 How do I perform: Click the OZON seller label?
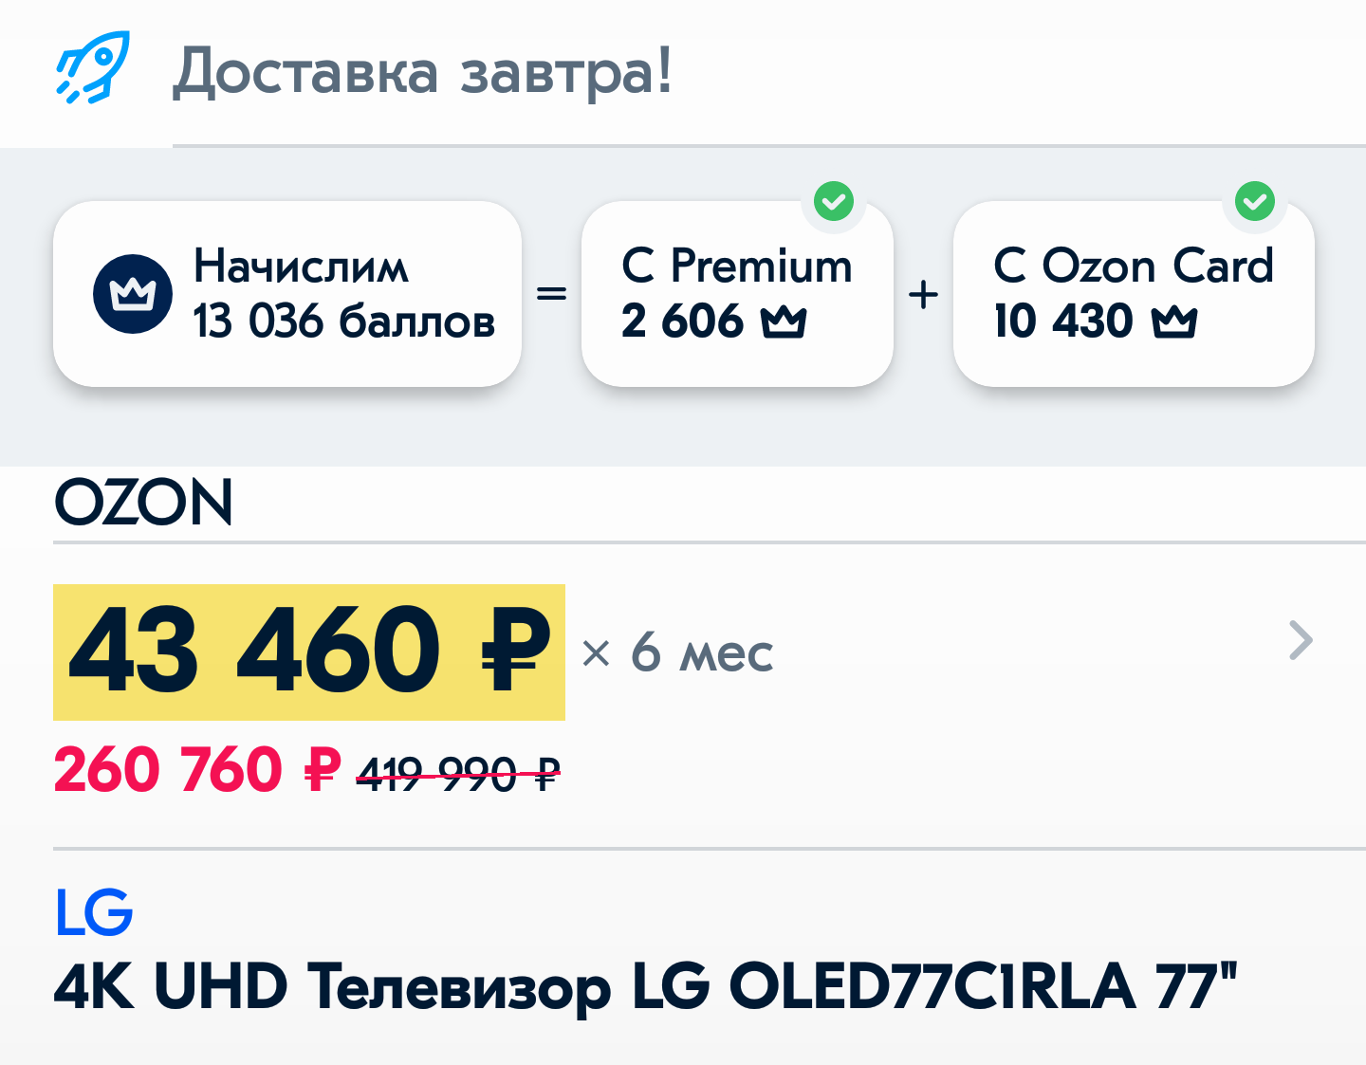coord(143,502)
